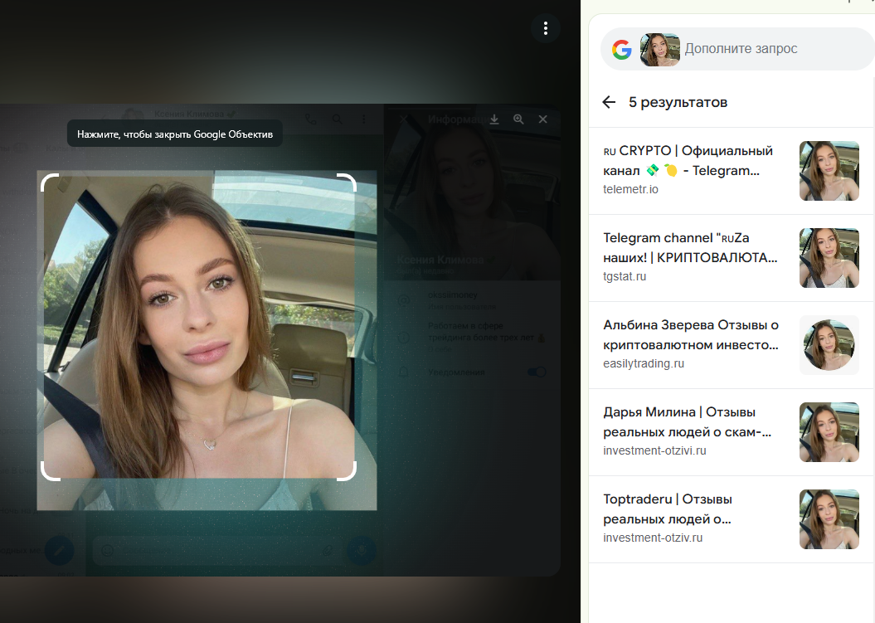Click the circular thumbnail of easilytrading.ru result
875x623 pixels.
point(829,345)
